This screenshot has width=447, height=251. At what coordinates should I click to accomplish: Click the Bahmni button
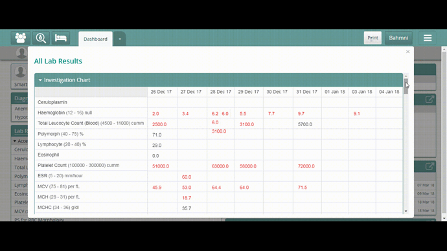(398, 38)
